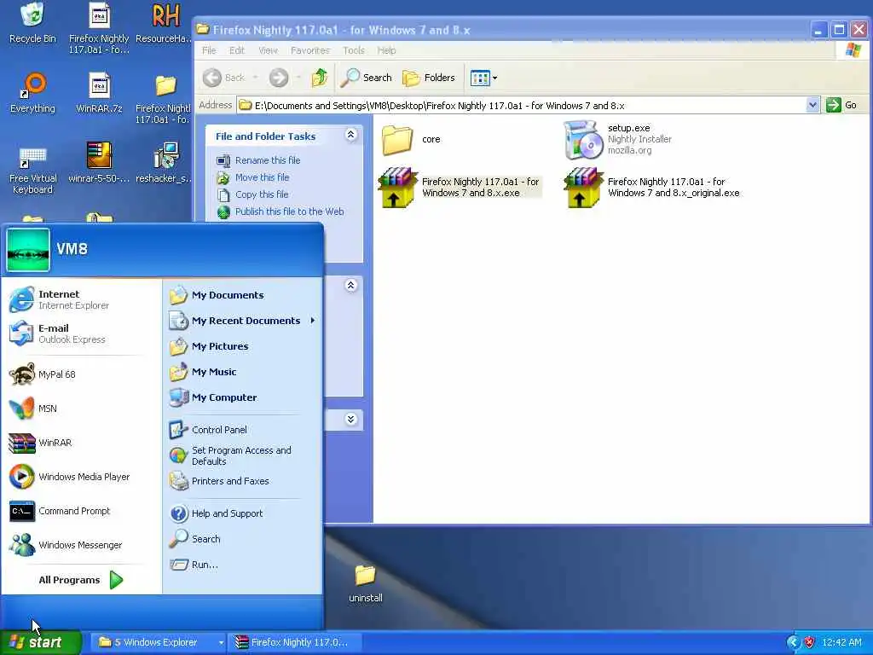Go up one folder level
The width and height of the screenshot is (873, 655).
point(320,78)
